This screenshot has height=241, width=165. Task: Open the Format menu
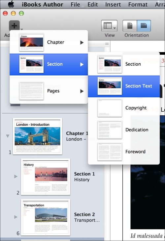(138, 4)
